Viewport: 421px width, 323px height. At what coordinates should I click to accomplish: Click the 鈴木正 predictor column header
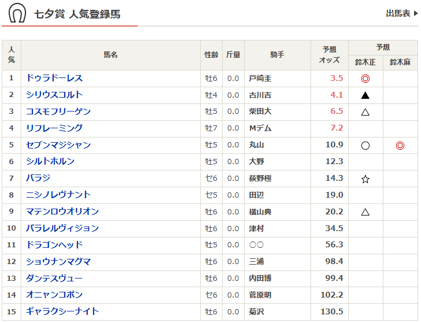coord(365,62)
